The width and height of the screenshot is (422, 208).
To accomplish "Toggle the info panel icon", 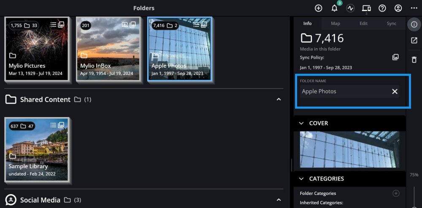I will click(x=414, y=24).
